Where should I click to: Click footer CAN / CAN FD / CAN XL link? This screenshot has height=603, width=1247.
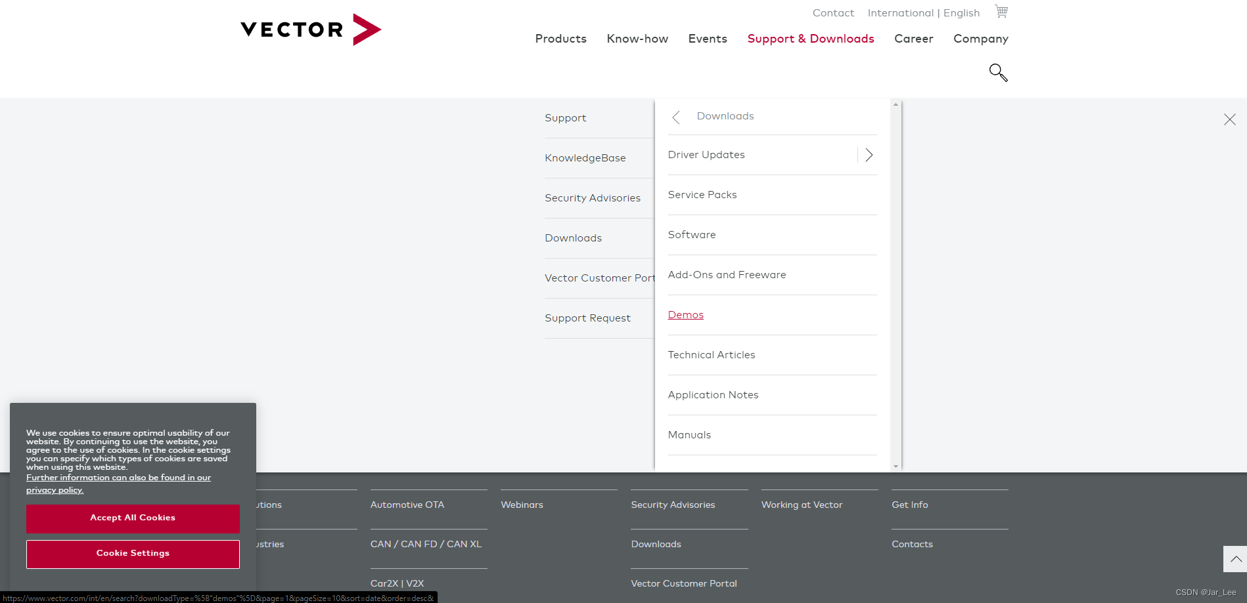(x=426, y=545)
